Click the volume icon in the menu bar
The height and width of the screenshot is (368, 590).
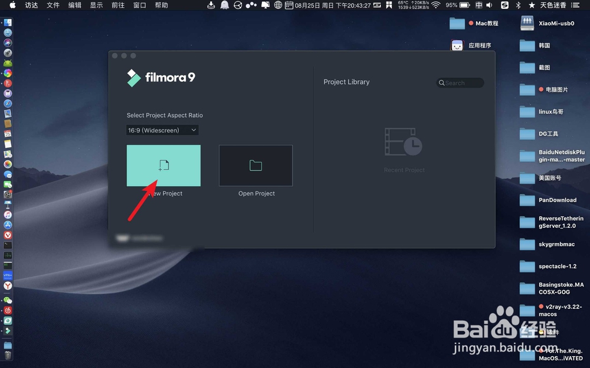coord(489,5)
